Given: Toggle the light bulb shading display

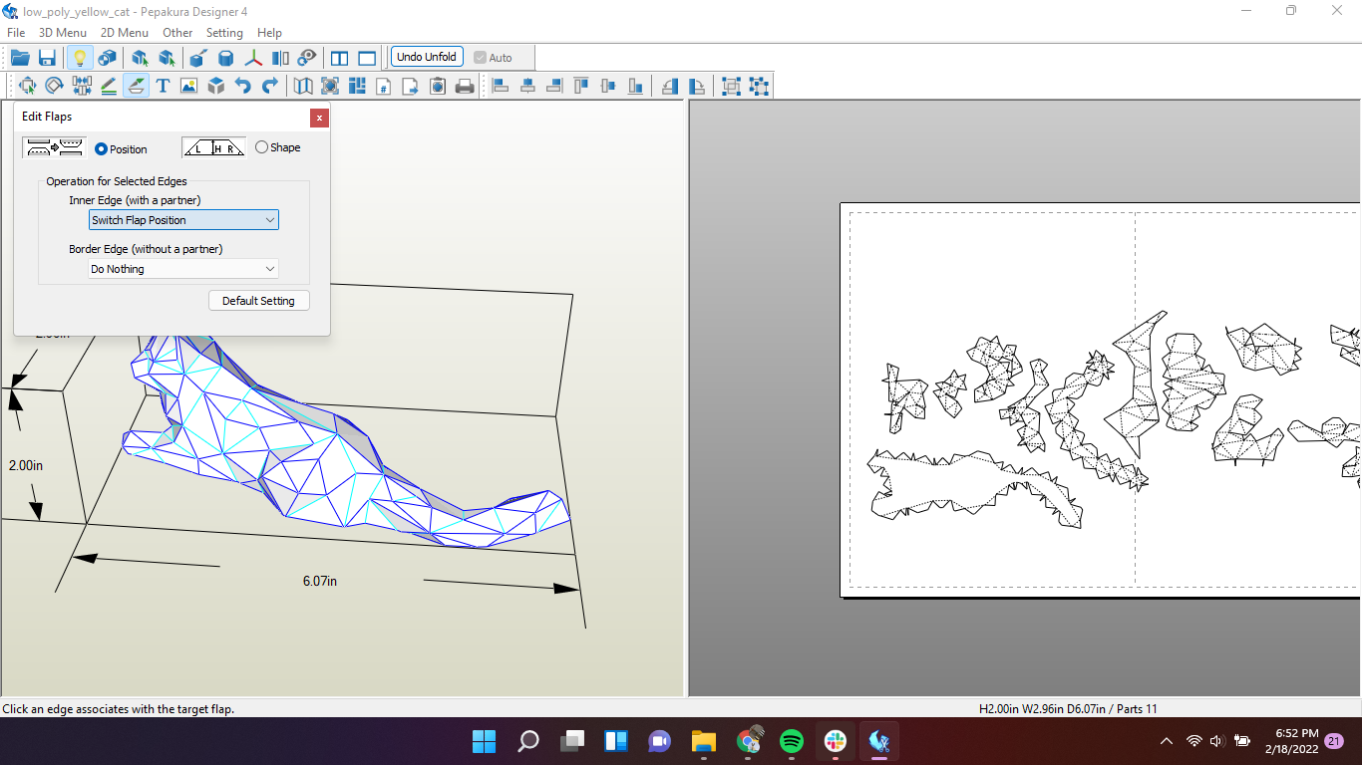Looking at the screenshot, I should point(80,57).
